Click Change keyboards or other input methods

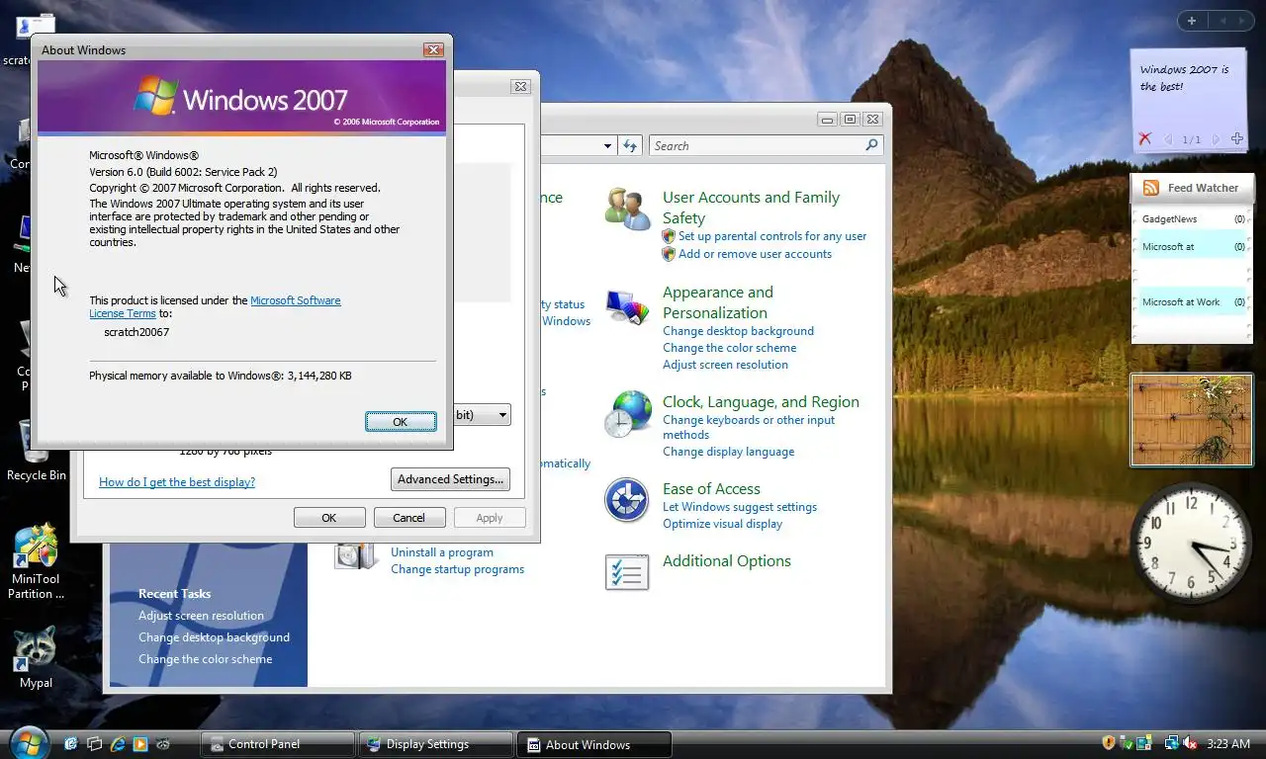click(x=749, y=427)
